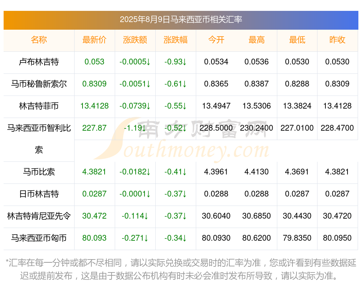Image resolution: width=362 pixels, height=287 pixels.
Task: Click opening value 0.0534
Action: coord(216,62)
